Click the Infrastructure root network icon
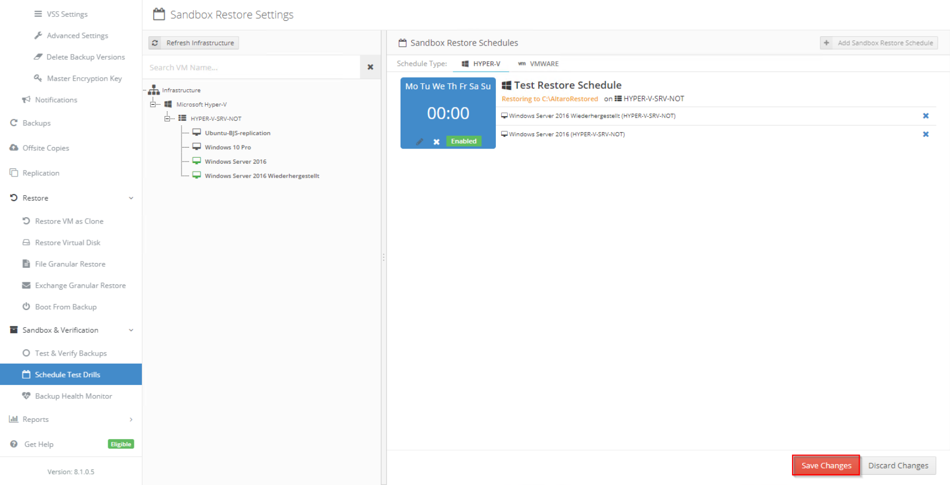Viewport: 950px width, 485px height. click(x=154, y=90)
